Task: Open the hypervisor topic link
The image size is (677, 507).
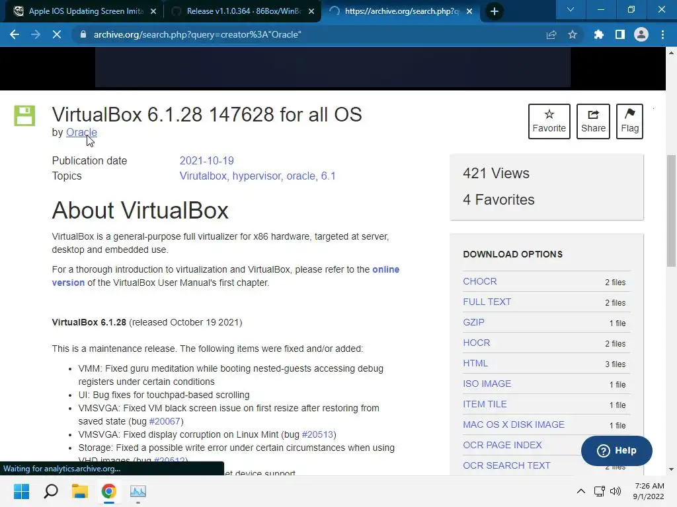Action: pyautogui.click(x=257, y=176)
